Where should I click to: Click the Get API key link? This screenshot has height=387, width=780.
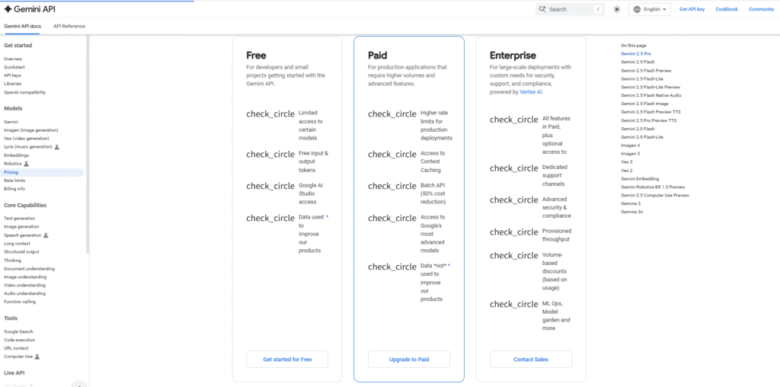click(x=692, y=9)
